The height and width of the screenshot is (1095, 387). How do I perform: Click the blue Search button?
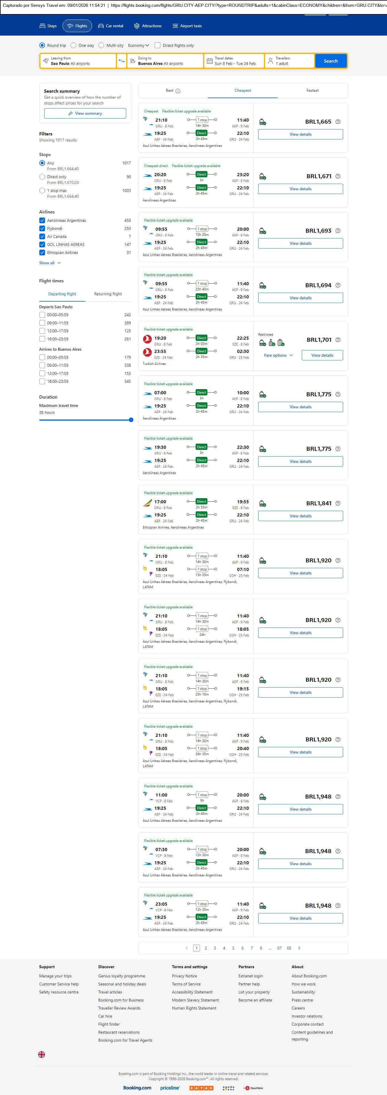click(330, 61)
